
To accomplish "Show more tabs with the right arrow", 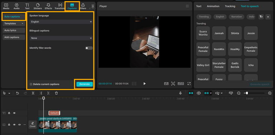I will tap(93, 6).
